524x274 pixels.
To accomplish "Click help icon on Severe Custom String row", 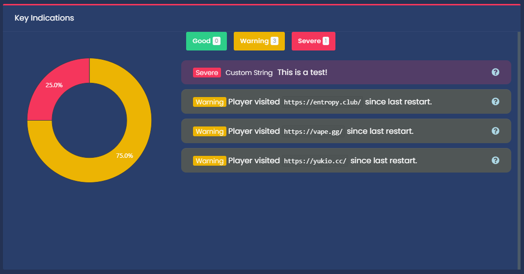I will coord(495,72).
